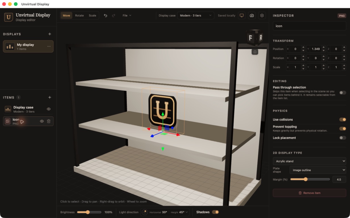Select the Rotate transform mode
The height and width of the screenshot is (218, 350).
point(79,16)
